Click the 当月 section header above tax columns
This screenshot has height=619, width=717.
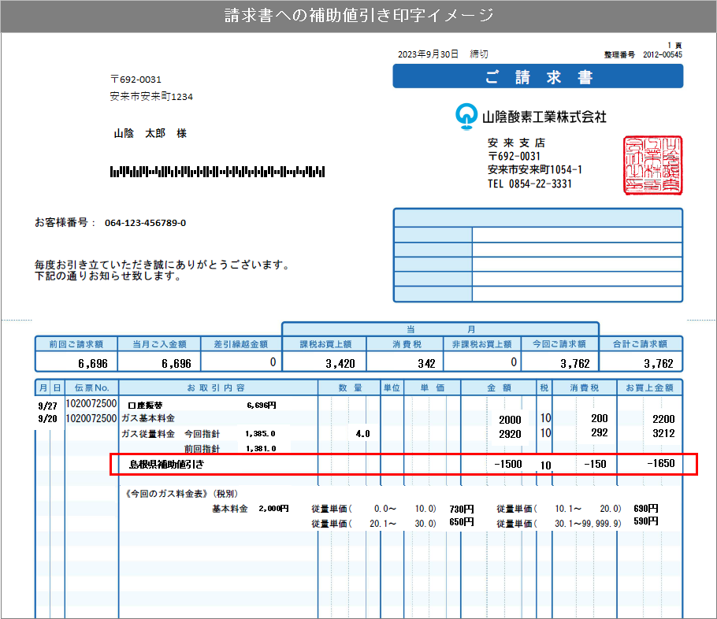coord(440,328)
